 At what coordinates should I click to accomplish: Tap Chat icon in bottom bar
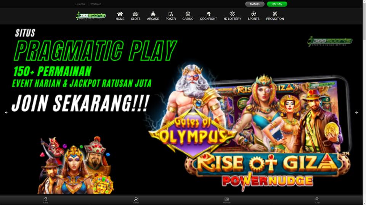coord(317,200)
